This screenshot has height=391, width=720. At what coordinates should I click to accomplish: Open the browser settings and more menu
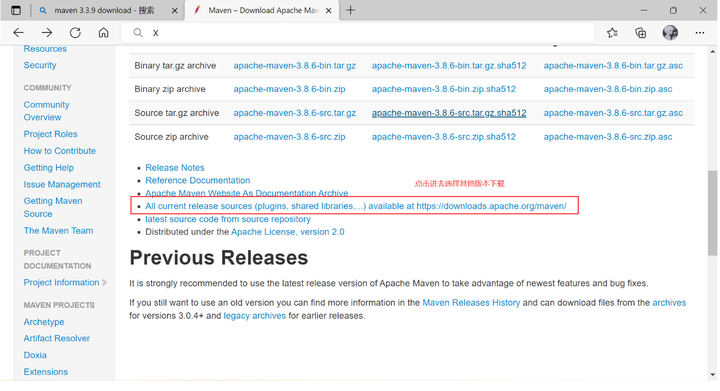[700, 33]
